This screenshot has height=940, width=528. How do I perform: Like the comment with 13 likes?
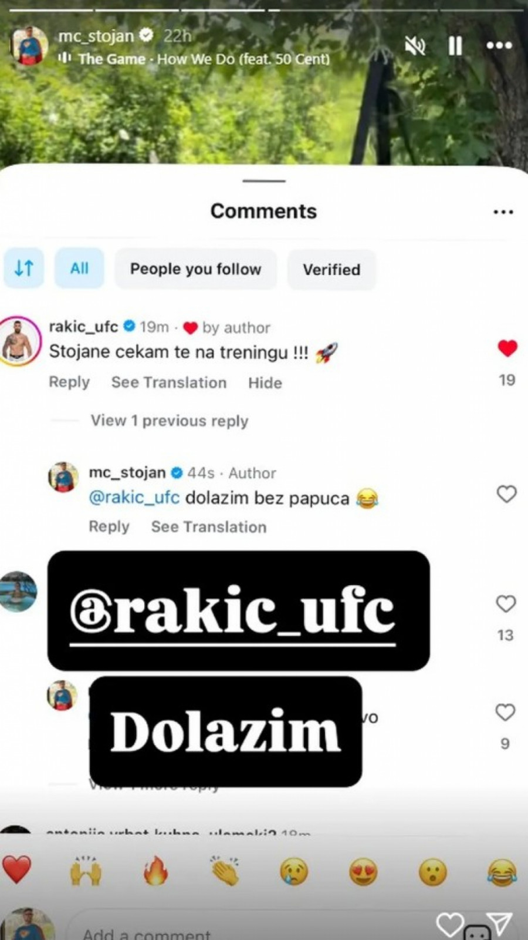pyautogui.click(x=506, y=604)
